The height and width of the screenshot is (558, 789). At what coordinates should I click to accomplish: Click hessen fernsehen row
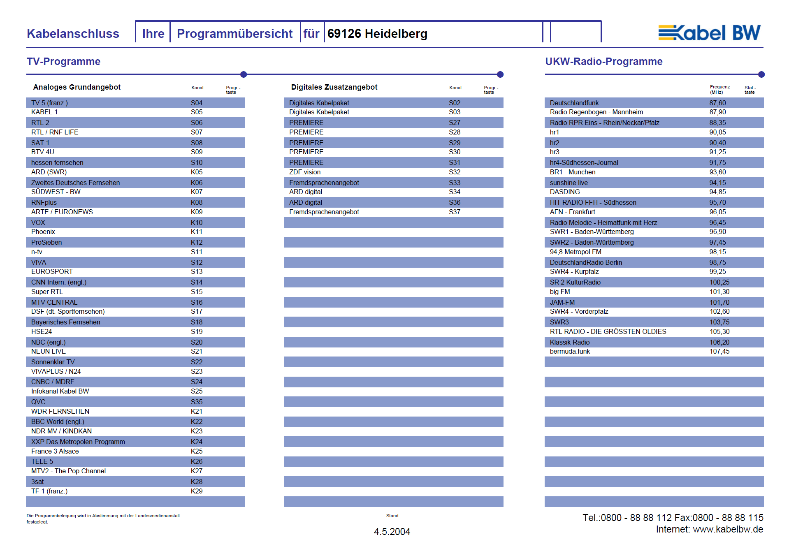coord(135,162)
